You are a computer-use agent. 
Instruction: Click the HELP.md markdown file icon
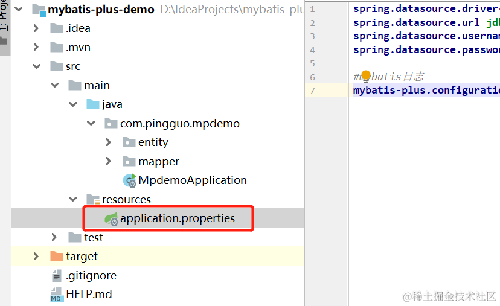[56, 295]
